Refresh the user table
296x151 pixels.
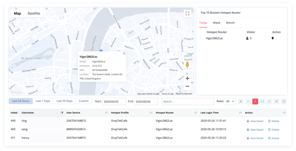pyautogui.click(x=284, y=101)
